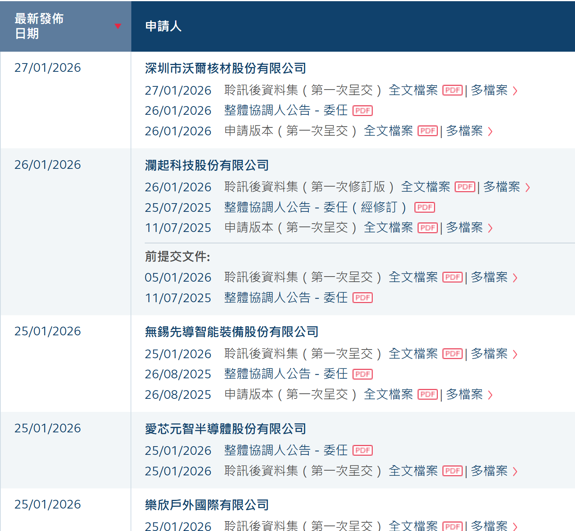Click 26/01/2026 in the date column
This screenshot has width=575, height=531.
pos(47,165)
